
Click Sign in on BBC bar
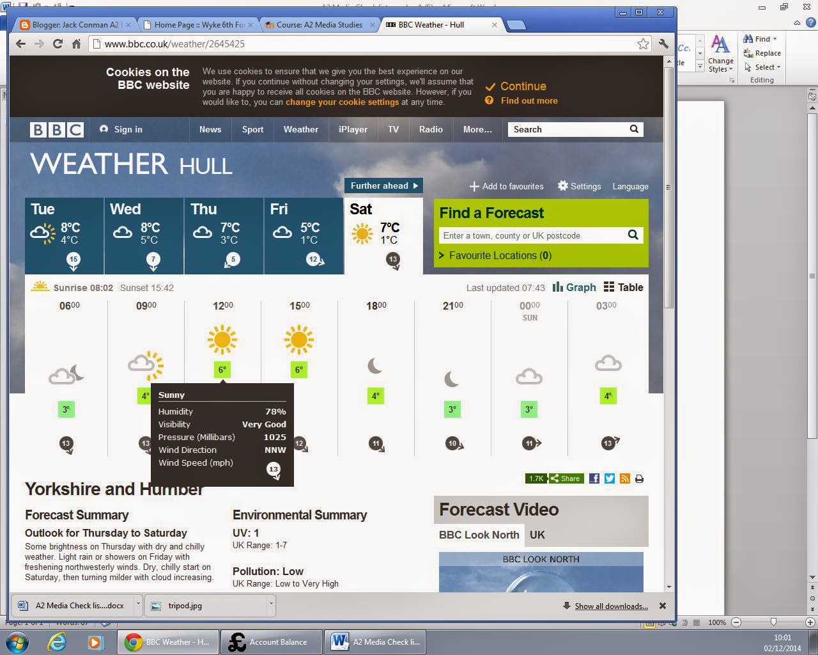click(x=121, y=129)
